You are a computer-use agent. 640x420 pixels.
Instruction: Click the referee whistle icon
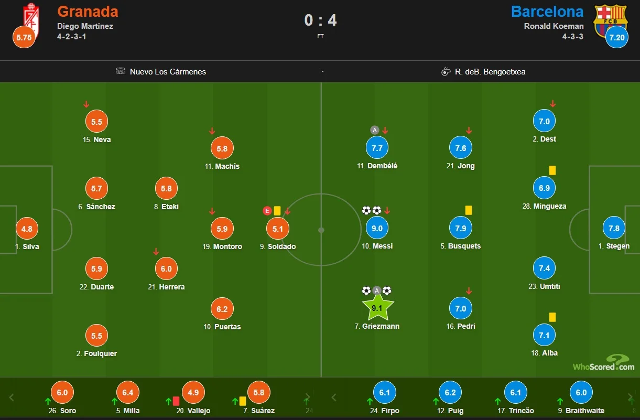446,71
